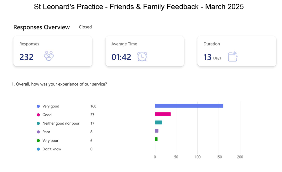This screenshot has width=282, height=172.
Task: Open the Average Time 01:42 card
Action: click(x=145, y=51)
